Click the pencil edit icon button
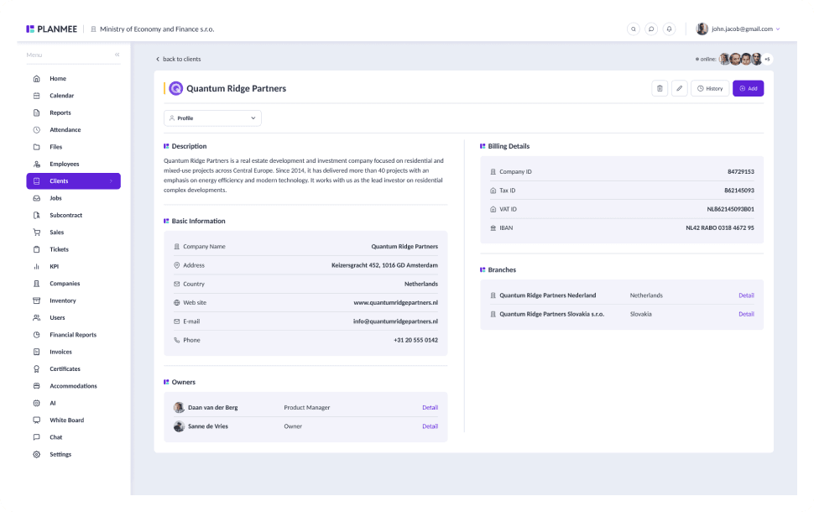Image resolution: width=814 pixels, height=512 pixels. click(679, 88)
